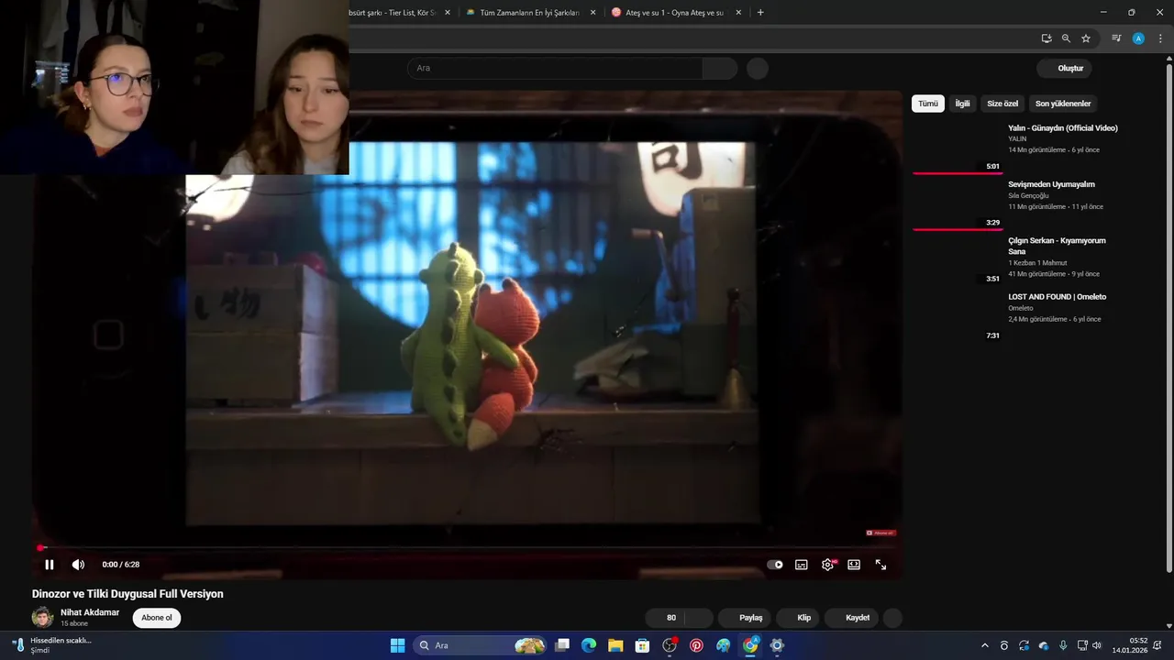This screenshot has height=660, width=1174.
Task: Click the Kaydet save button
Action: point(851,618)
